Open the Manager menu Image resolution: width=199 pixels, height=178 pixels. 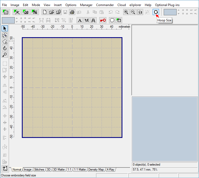[x=86, y=5]
